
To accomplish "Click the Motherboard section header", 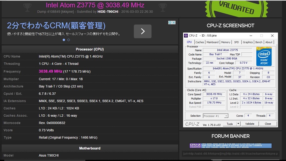I will (x=90, y=148).
